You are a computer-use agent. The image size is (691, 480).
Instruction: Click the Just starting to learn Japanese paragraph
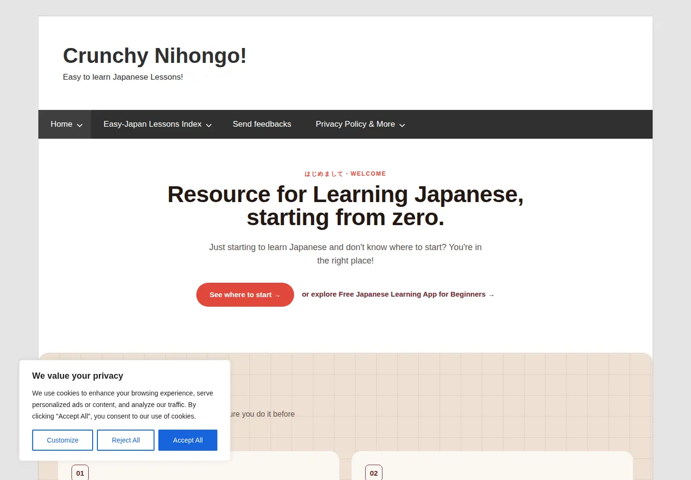point(345,254)
